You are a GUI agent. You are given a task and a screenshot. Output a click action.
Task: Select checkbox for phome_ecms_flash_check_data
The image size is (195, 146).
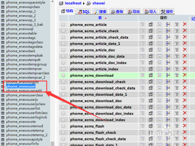63,139
